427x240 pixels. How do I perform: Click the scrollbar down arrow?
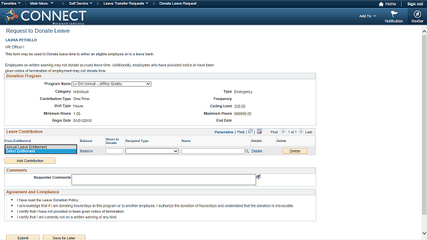coord(424,233)
